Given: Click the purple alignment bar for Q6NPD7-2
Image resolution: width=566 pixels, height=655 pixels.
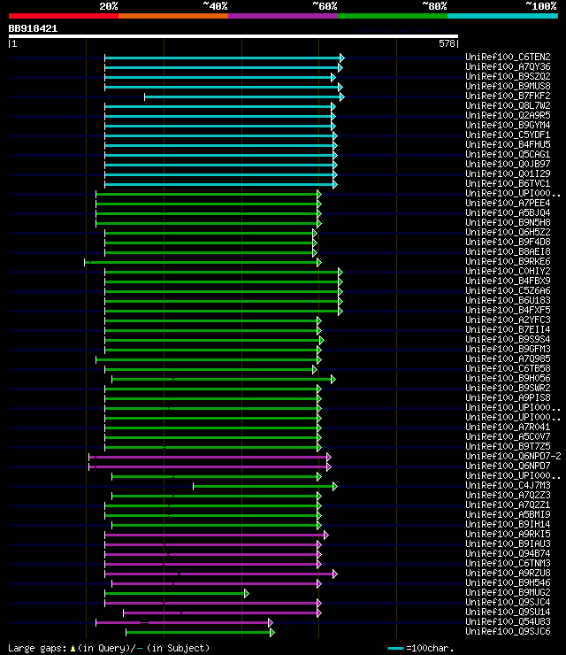Looking at the screenshot, I should [208, 457].
